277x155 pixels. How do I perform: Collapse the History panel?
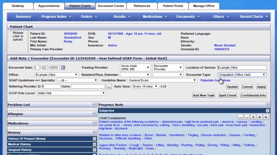coord(94,132)
